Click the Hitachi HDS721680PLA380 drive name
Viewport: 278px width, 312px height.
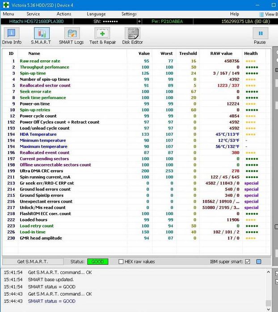pos(37,21)
